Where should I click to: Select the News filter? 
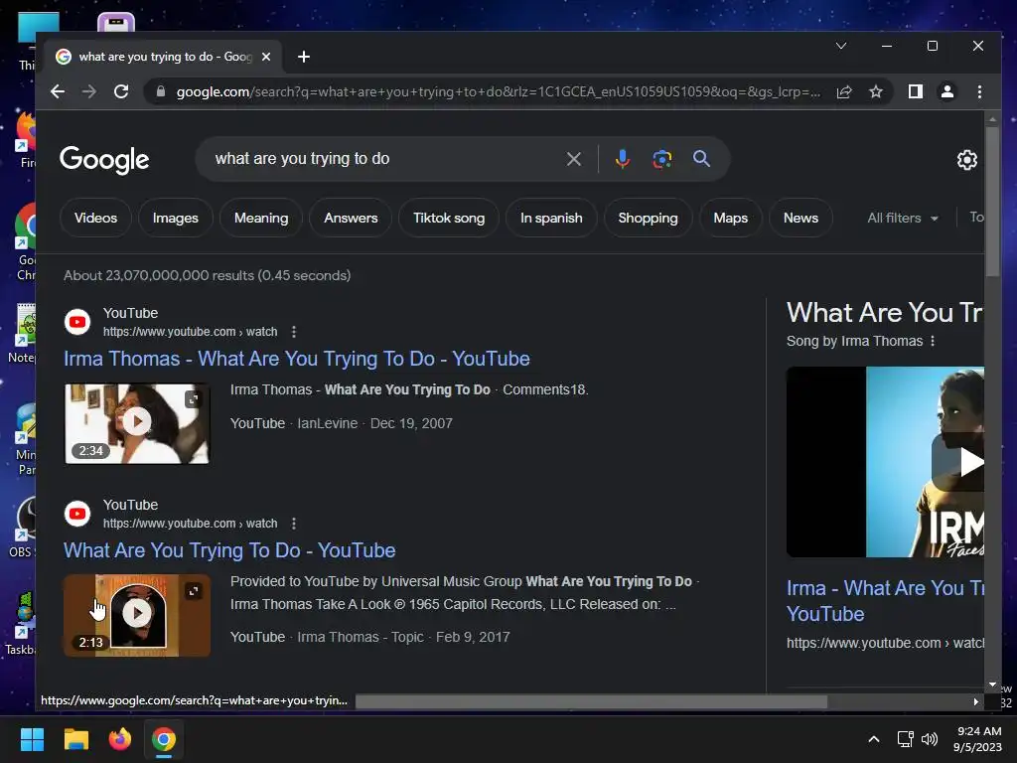tap(800, 218)
